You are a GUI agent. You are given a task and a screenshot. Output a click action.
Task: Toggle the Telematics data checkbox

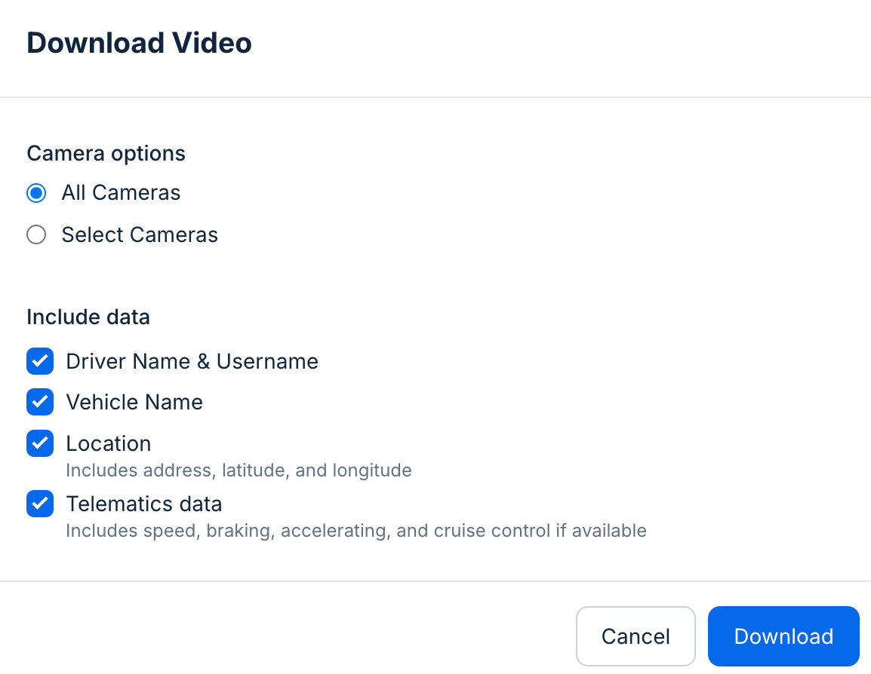40,504
